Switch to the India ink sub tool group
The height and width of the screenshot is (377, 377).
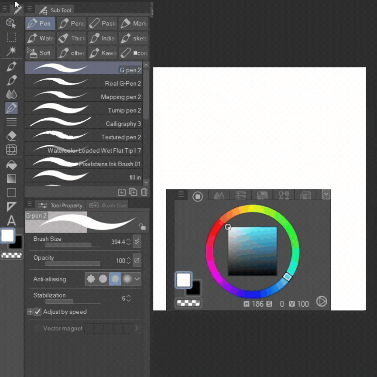pos(103,38)
